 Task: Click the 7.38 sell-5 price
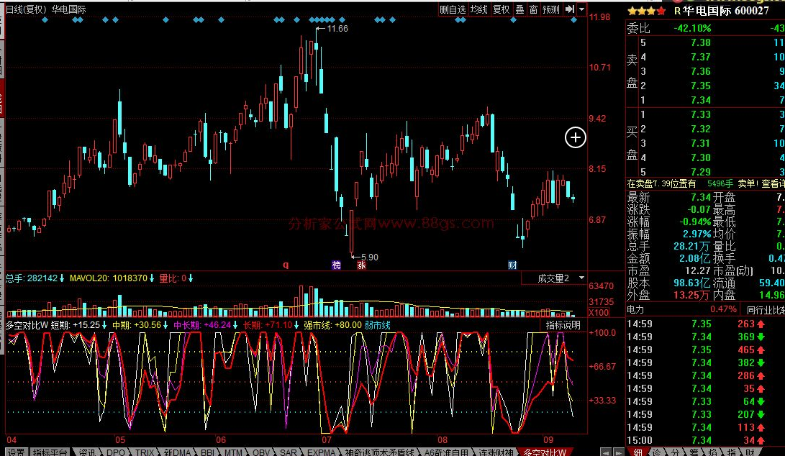(x=700, y=42)
